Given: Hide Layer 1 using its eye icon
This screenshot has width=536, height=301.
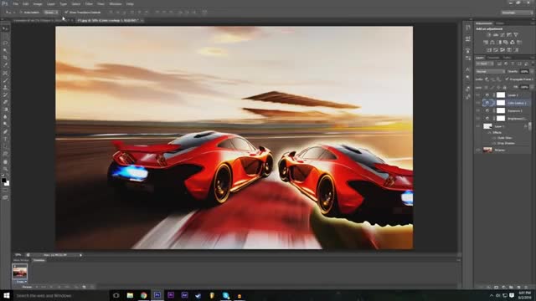Looking at the screenshot, I should click(478, 126).
